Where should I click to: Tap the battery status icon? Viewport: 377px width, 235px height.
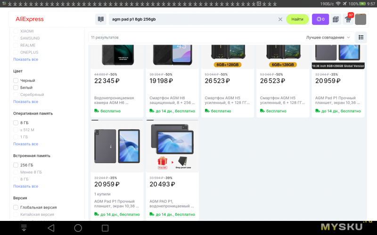(x=362, y=4)
